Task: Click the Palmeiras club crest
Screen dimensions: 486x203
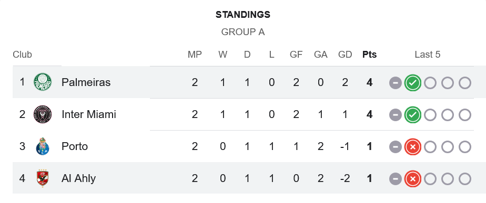Action: tap(43, 82)
